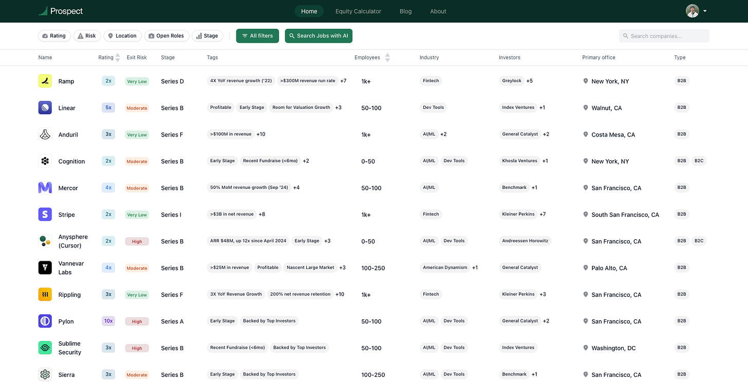Open the Pylon company name link
The height and width of the screenshot is (384, 748).
[x=66, y=321]
